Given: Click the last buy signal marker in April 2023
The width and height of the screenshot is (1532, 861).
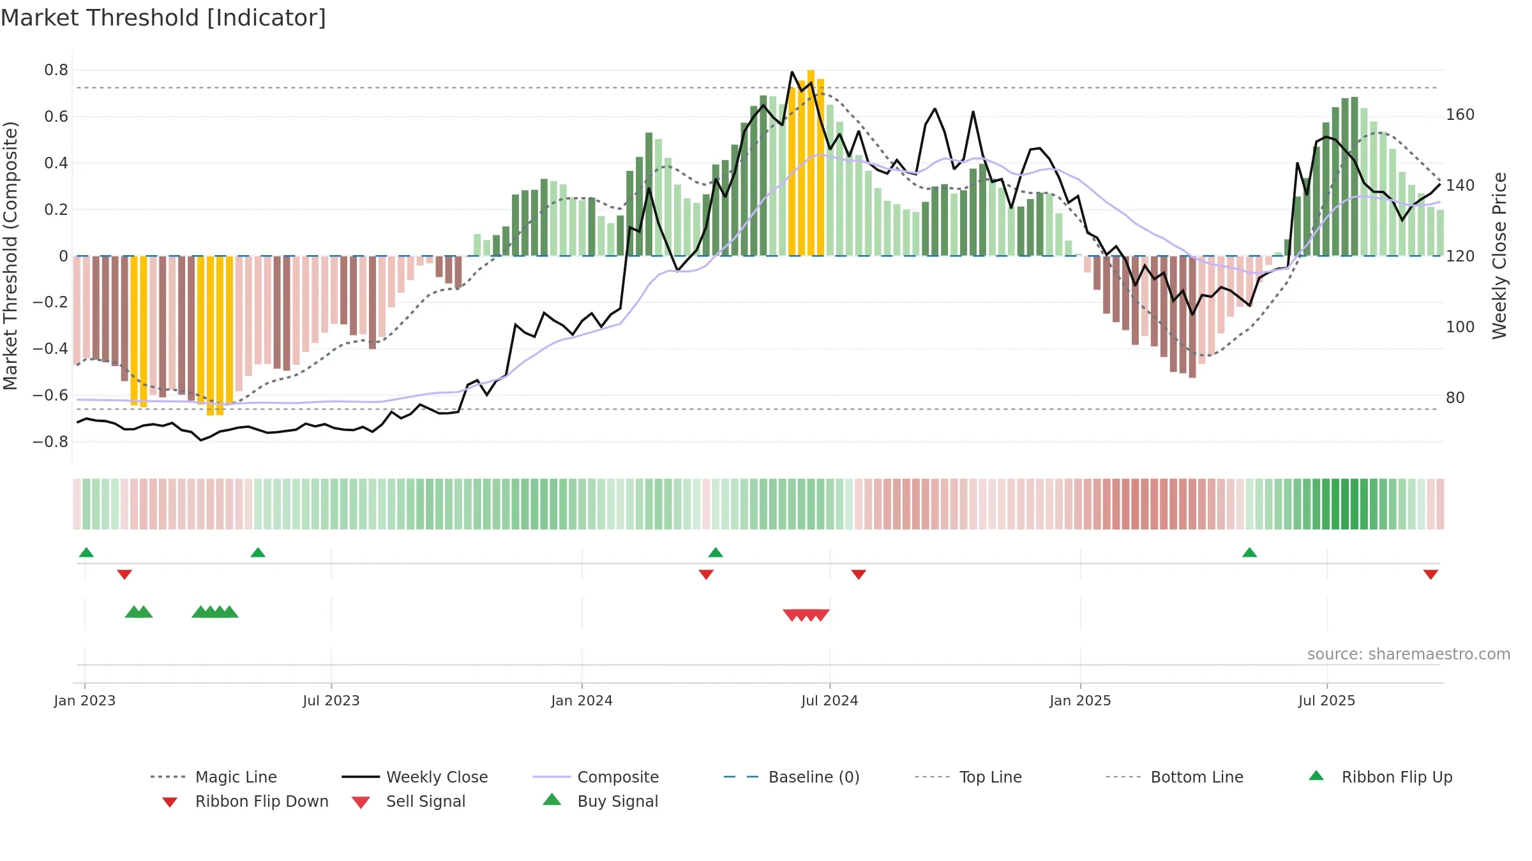Looking at the screenshot, I should pyautogui.click(x=230, y=612).
